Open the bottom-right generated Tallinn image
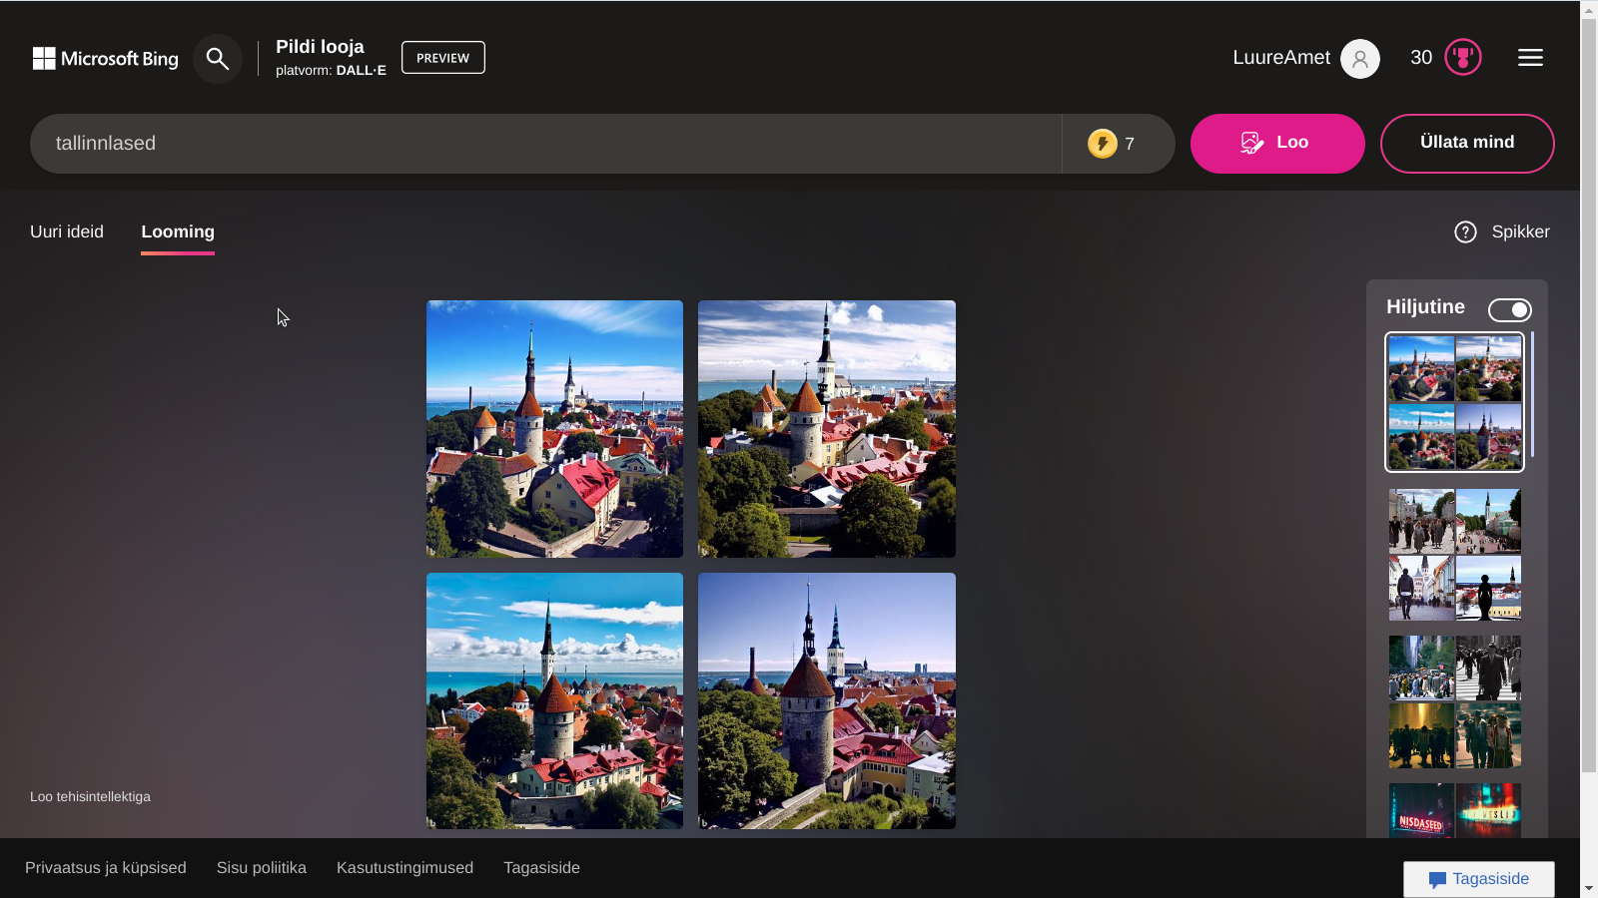Screen dimensions: 1598x898 coord(827,701)
